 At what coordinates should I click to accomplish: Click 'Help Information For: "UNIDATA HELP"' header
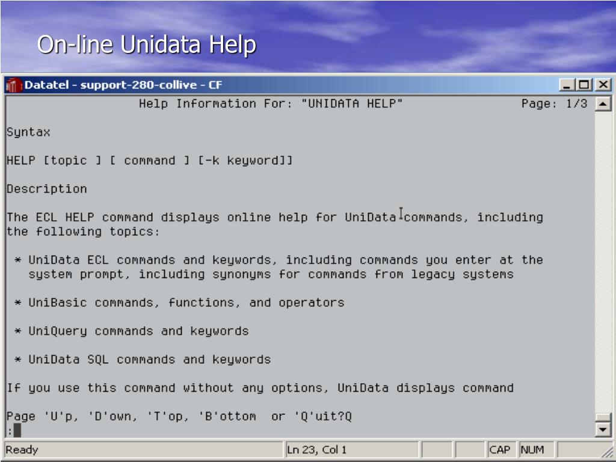click(271, 103)
